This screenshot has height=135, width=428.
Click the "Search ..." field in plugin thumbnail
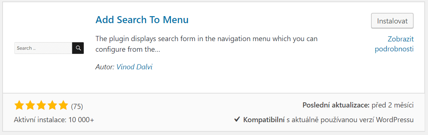(43, 48)
